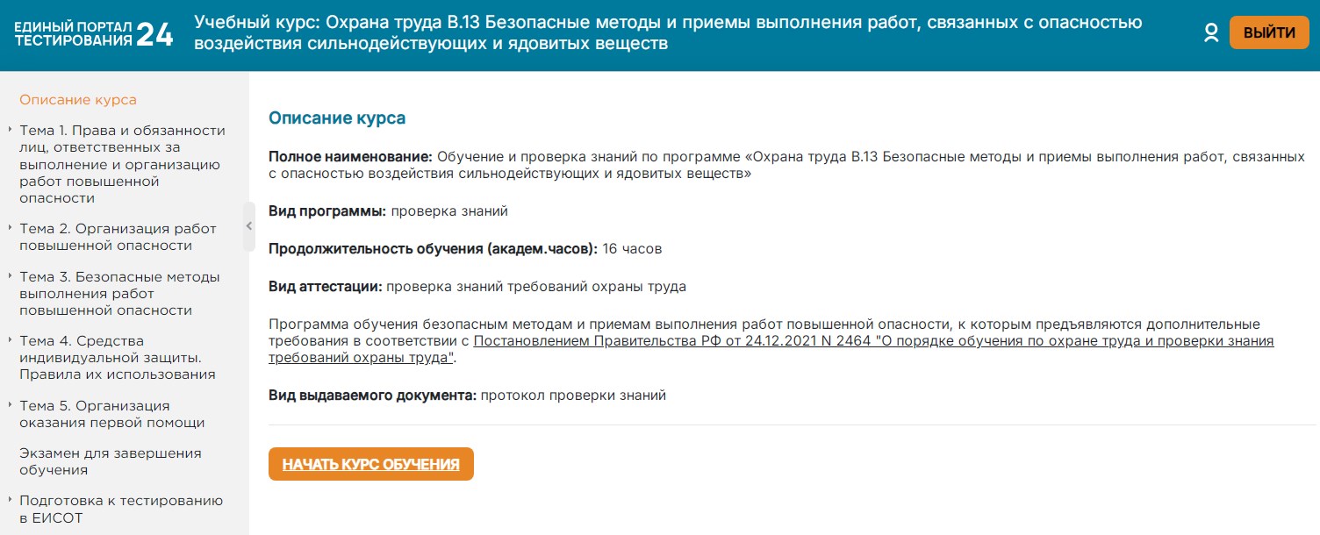Select Описание курса in the sidebar

[78, 100]
